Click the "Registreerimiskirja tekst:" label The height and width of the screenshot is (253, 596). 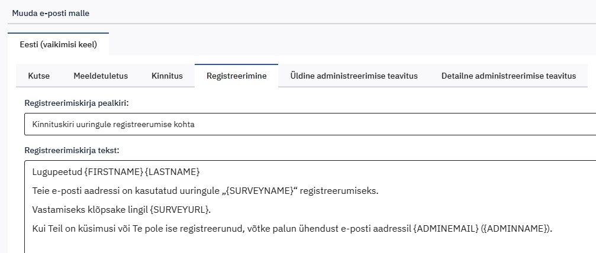click(72, 150)
